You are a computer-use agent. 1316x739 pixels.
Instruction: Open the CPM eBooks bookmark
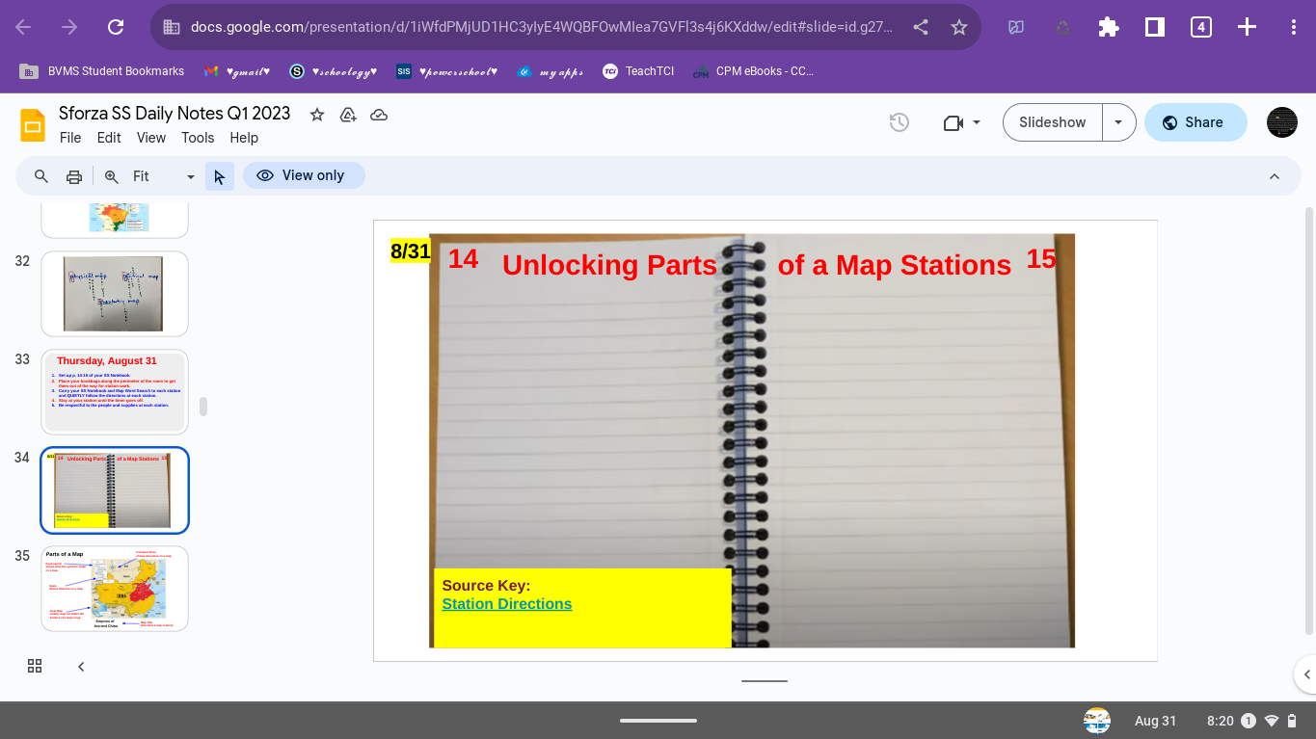coord(754,71)
